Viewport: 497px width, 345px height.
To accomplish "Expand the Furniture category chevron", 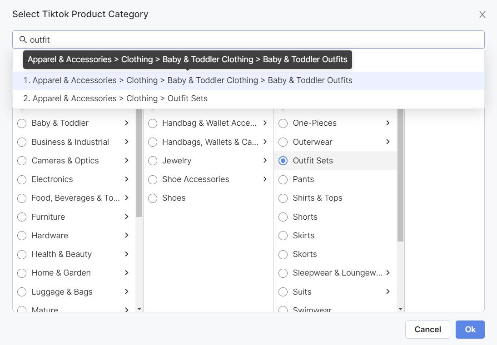I will click(x=126, y=217).
